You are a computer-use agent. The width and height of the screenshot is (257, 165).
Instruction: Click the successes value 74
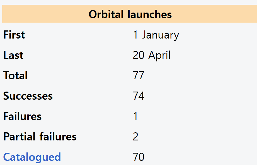point(139,96)
